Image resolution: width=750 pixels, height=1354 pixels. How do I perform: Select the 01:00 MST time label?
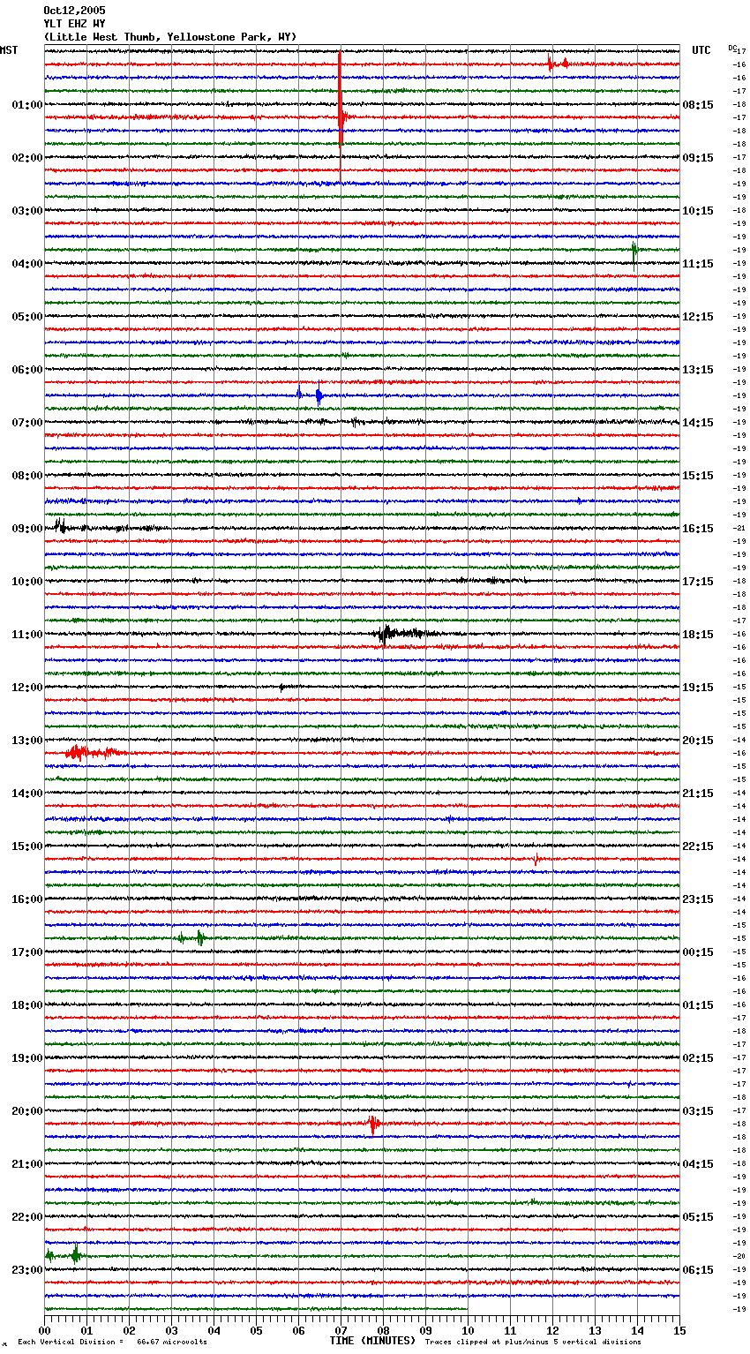27,105
